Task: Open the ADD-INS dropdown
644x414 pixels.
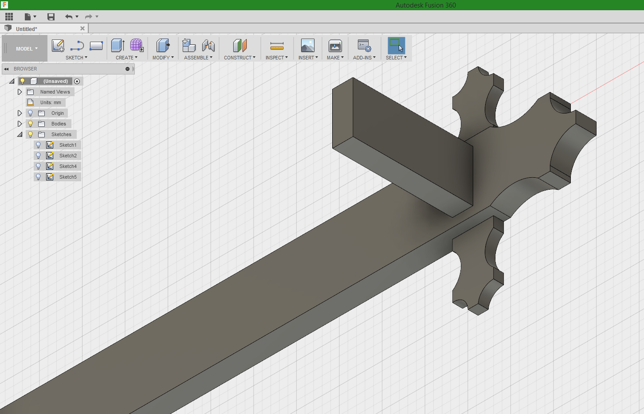Action: point(364,58)
